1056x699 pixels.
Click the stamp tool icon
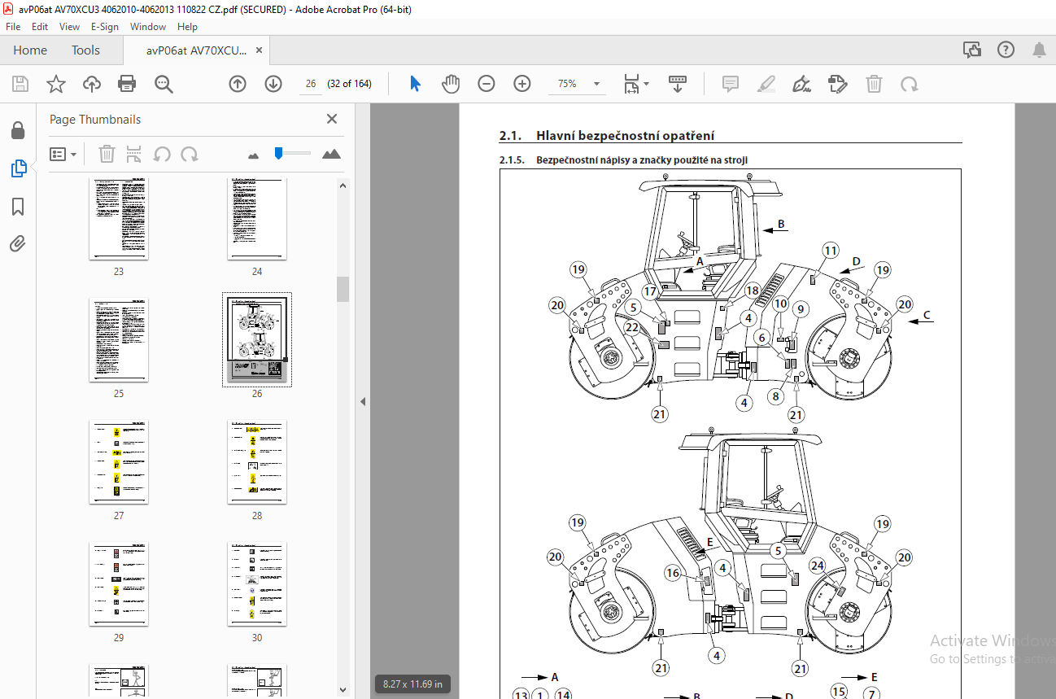[838, 84]
